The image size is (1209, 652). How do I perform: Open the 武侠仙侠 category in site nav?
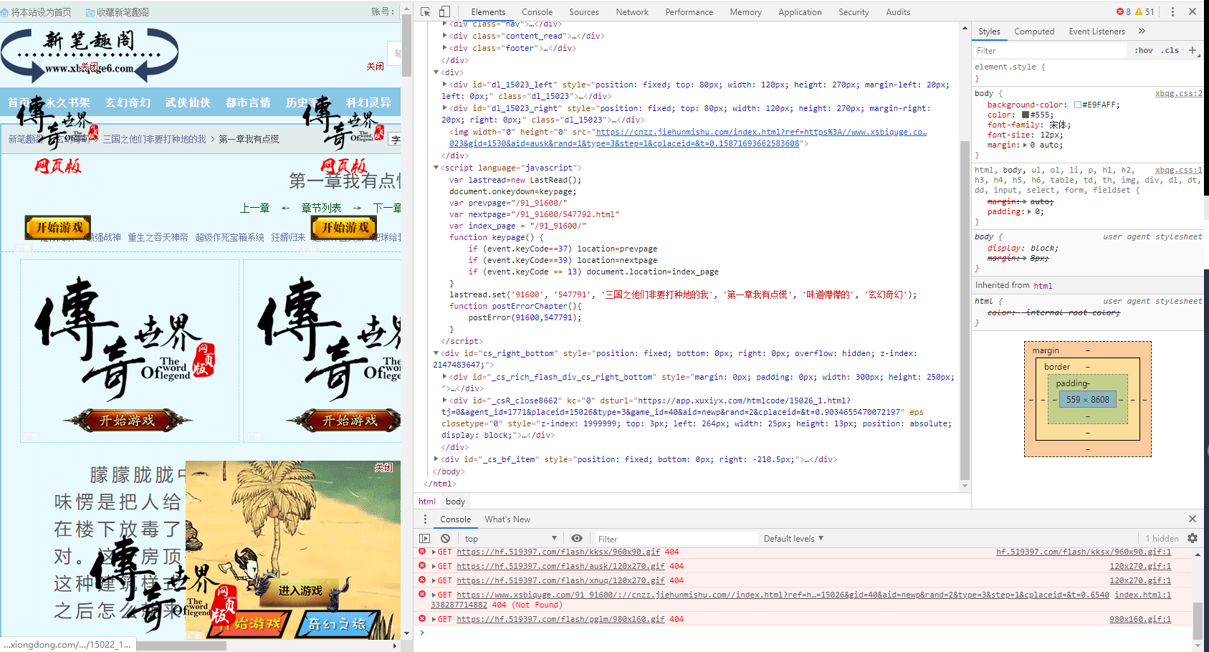[x=188, y=102]
